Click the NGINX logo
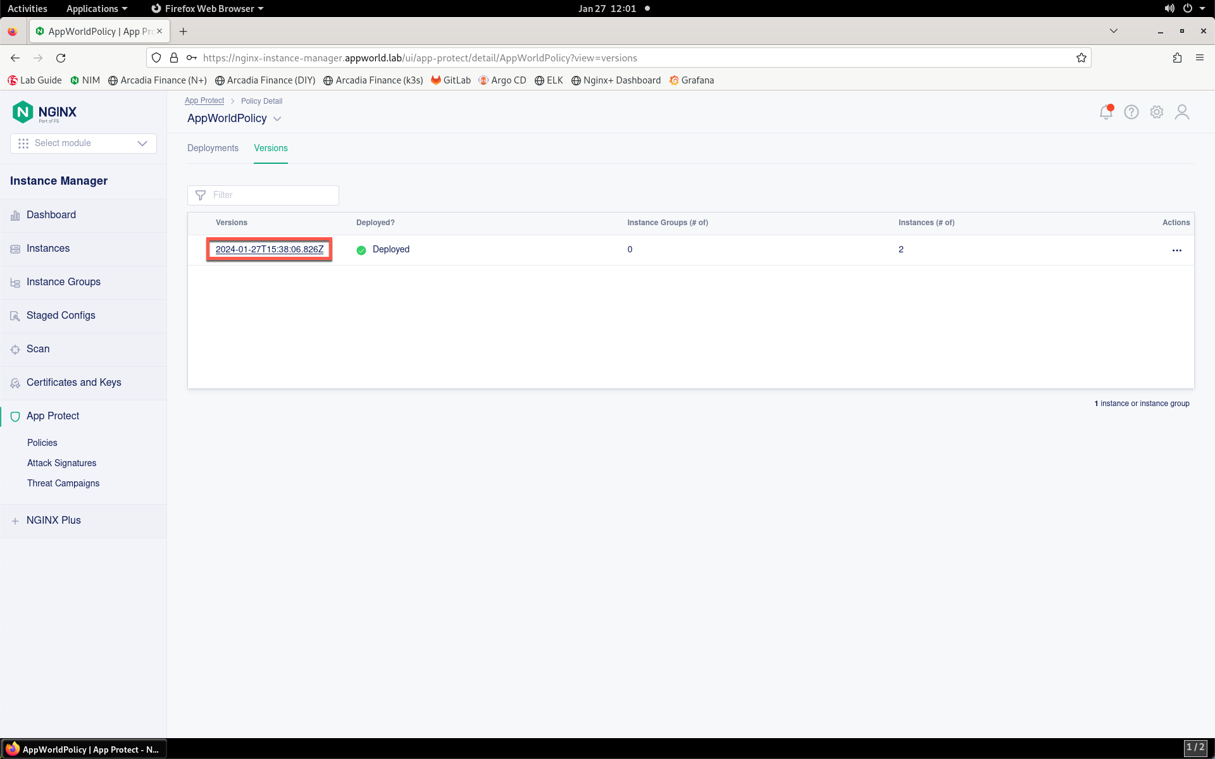1215x759 pixels. pos(44,112)
